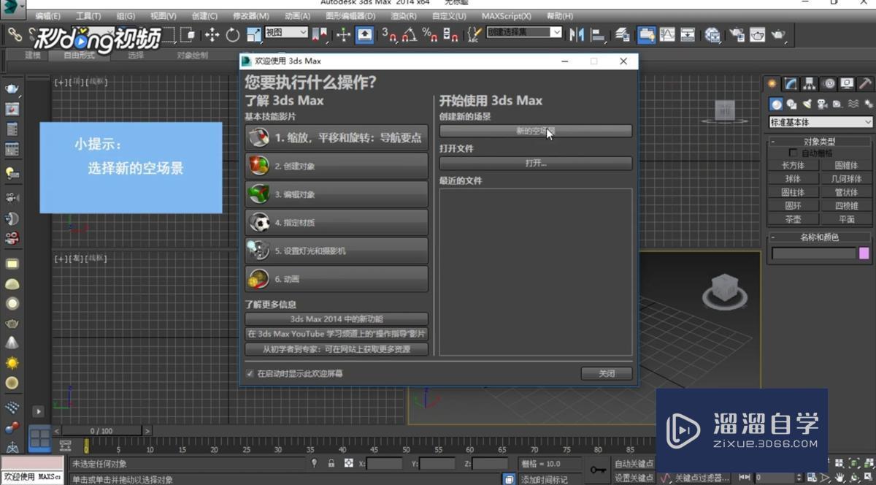Click the X coordinate input field
This screenshot has width=876, height=485.
pyautogui.click(x=385, y=464)
